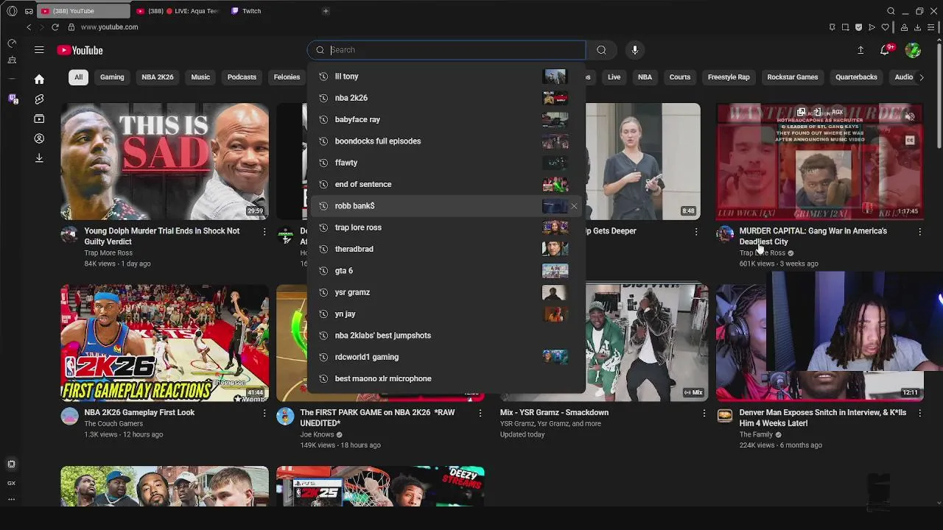Open The Family channel link
Viewport: 943px width, 530px height.
point(756,435)
